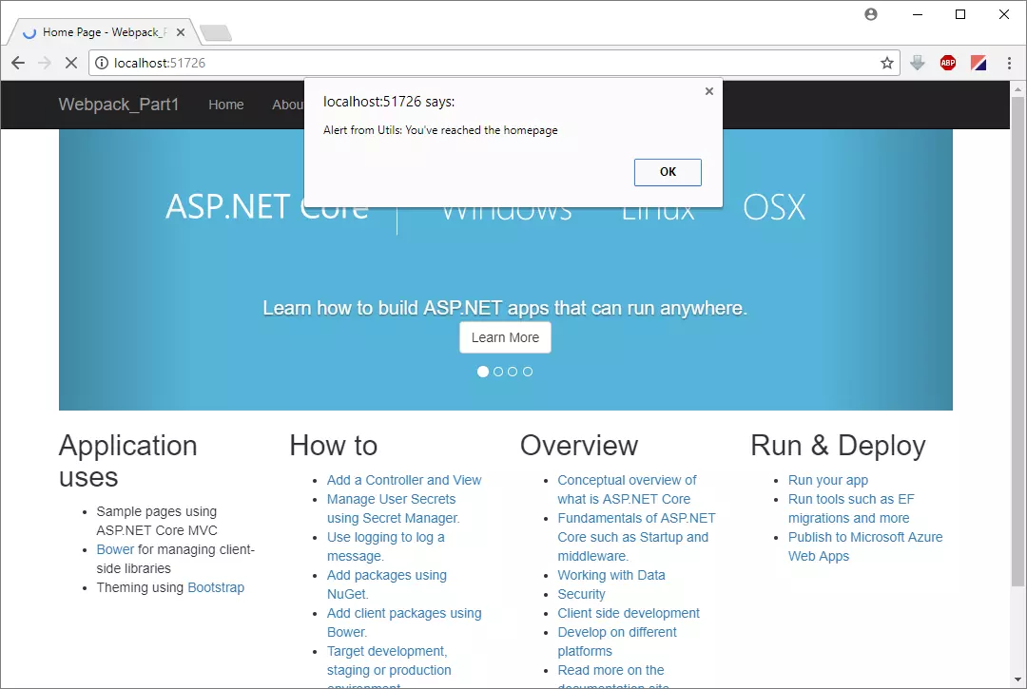Click the localhost address bar
The width and height of the screenshot is (1027, 689).
pyautogui.click(x=475, y=63)
